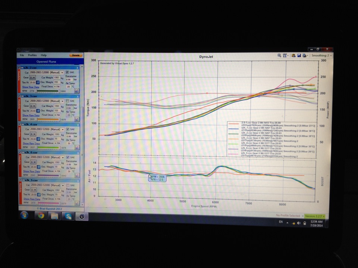This screenshot has height=268, width=358.
Task: Click orange RPM range slider of s2k_3.csv
Action: coord(48,119)
